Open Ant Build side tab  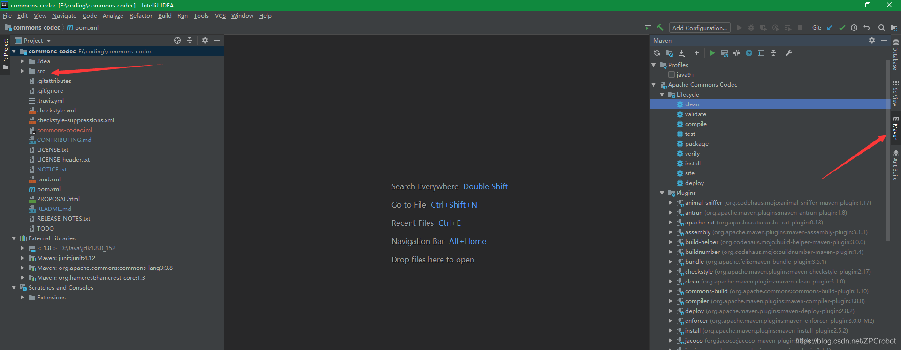pos(896,165)
